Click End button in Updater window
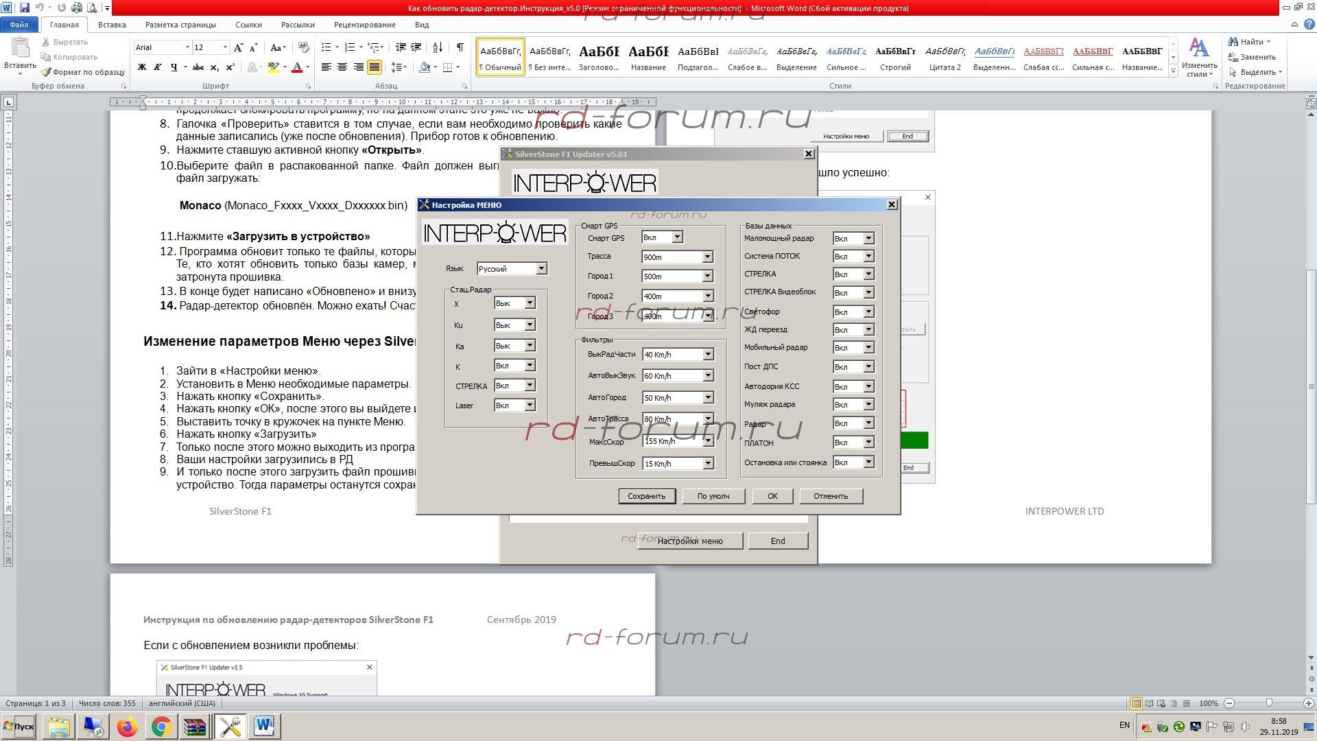The image size is (1317, 741). (x=778, y=541)
